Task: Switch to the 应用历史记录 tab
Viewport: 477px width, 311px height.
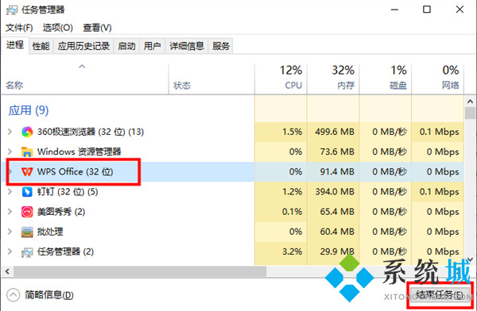Action: click(83, 46)
